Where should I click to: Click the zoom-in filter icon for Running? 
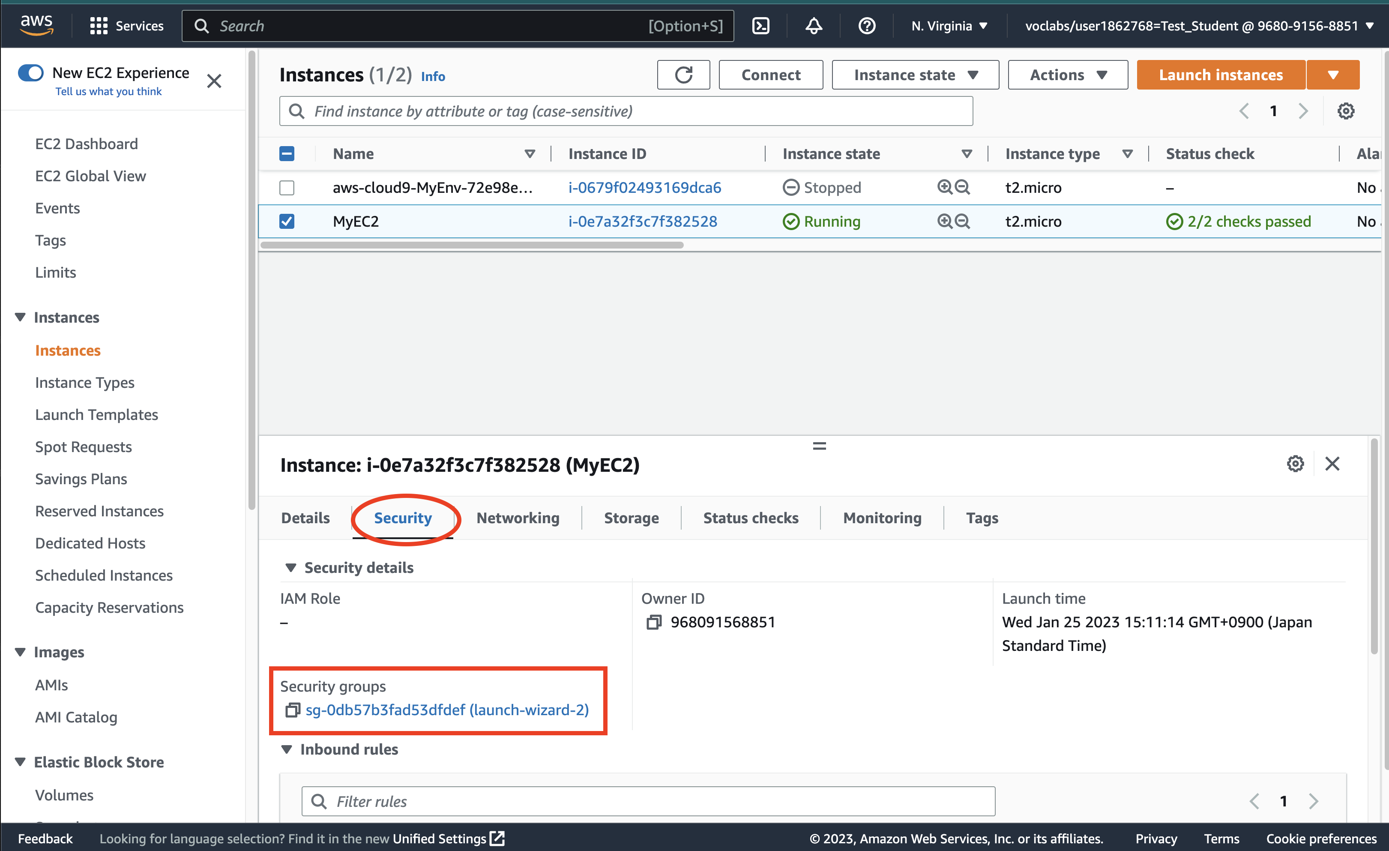pyautogui.click(x=944, y=221)
